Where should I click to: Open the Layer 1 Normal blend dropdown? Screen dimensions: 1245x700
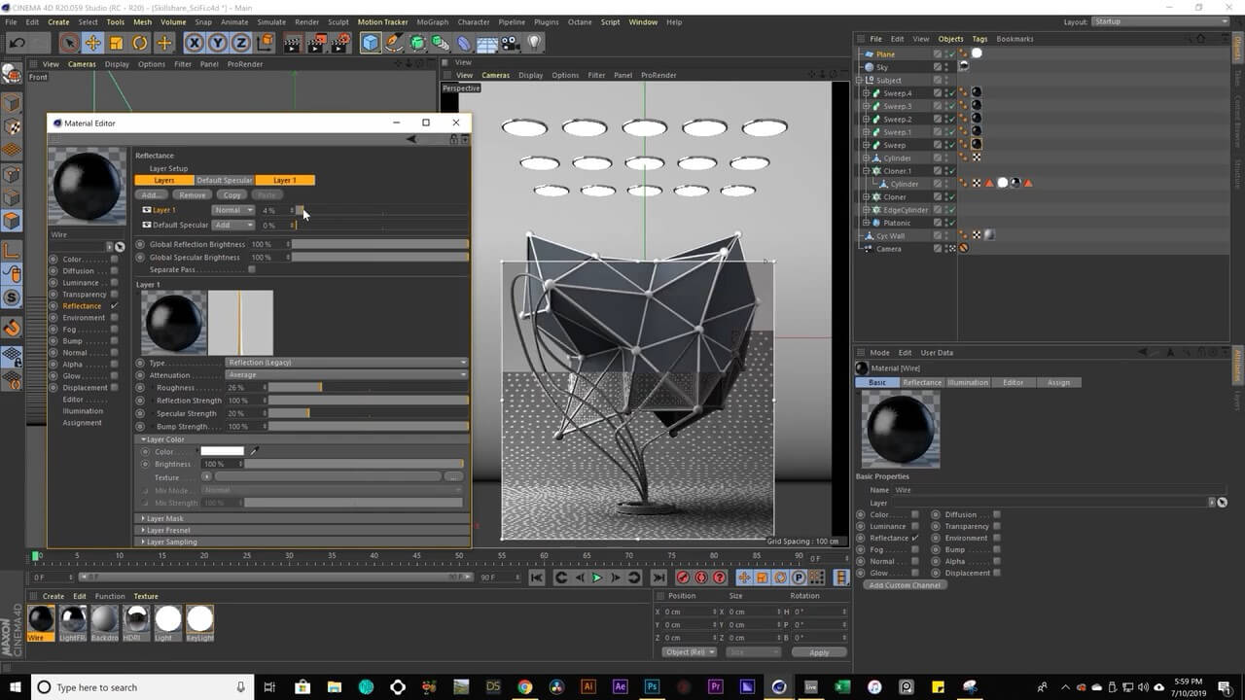232,210
